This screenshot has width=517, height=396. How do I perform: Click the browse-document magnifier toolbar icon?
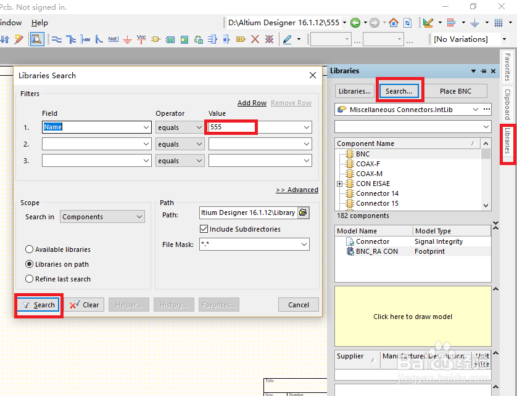(x=37, y=40)
